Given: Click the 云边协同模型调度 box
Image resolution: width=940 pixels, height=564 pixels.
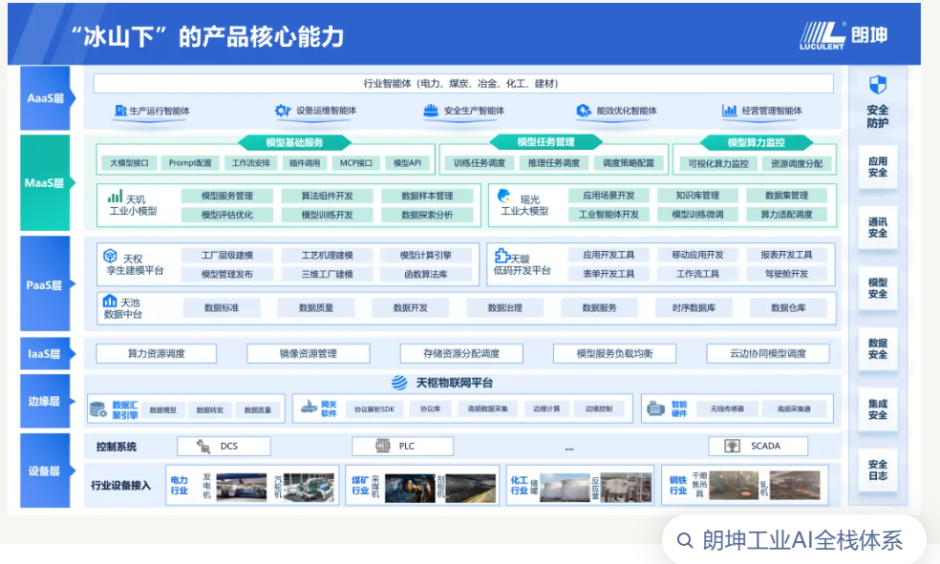Looking at the screenshot, I should pos(768,354).
